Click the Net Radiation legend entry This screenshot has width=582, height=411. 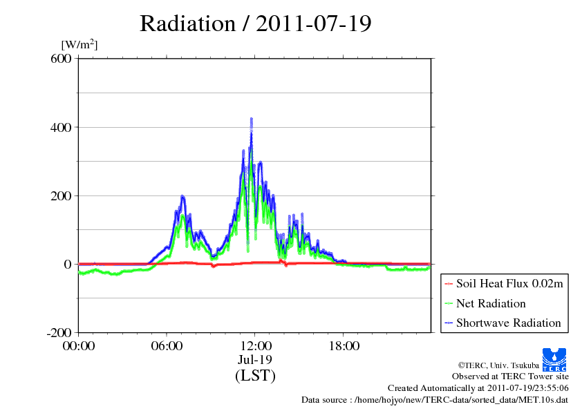pos(485,303)
